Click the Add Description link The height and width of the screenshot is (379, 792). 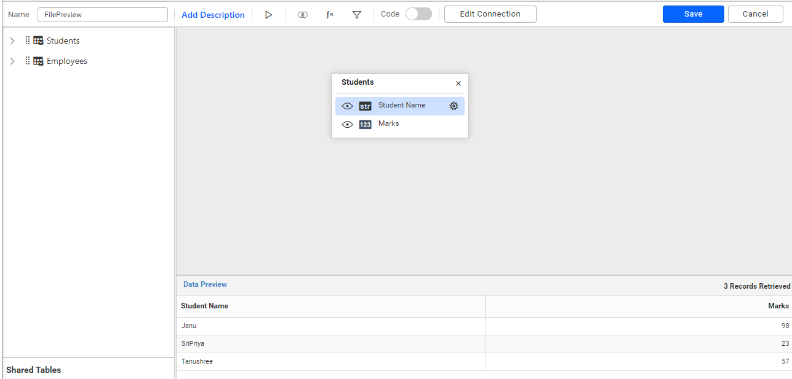(x=212, y=14)
